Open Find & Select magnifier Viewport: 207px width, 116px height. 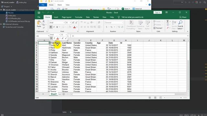(x=180, y=25)
